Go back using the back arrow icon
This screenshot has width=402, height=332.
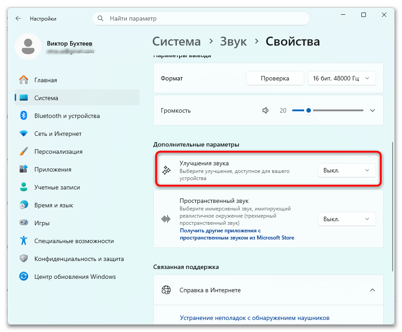[18, 18]
